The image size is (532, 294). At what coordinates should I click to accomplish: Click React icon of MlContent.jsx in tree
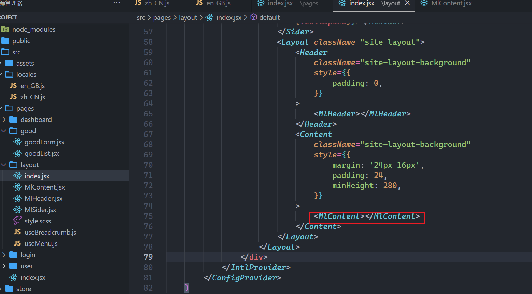tap(17, 187)
